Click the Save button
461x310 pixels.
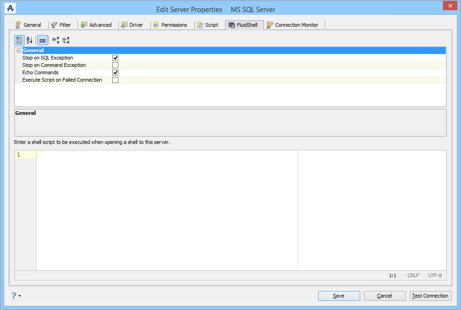coord(339,296)
